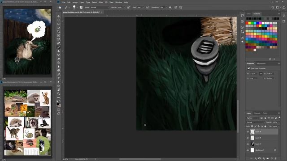Select the Lasso tool
The height and width of the screenshot is (161, 287).
(59, 24)
